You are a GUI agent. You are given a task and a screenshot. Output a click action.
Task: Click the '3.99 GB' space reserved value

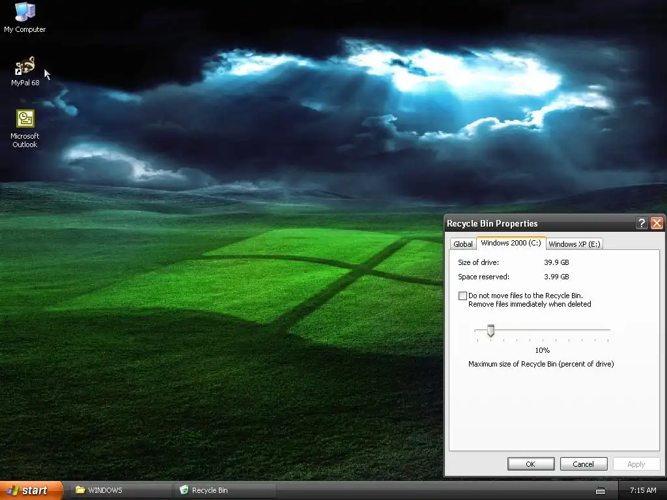(556, 277)
